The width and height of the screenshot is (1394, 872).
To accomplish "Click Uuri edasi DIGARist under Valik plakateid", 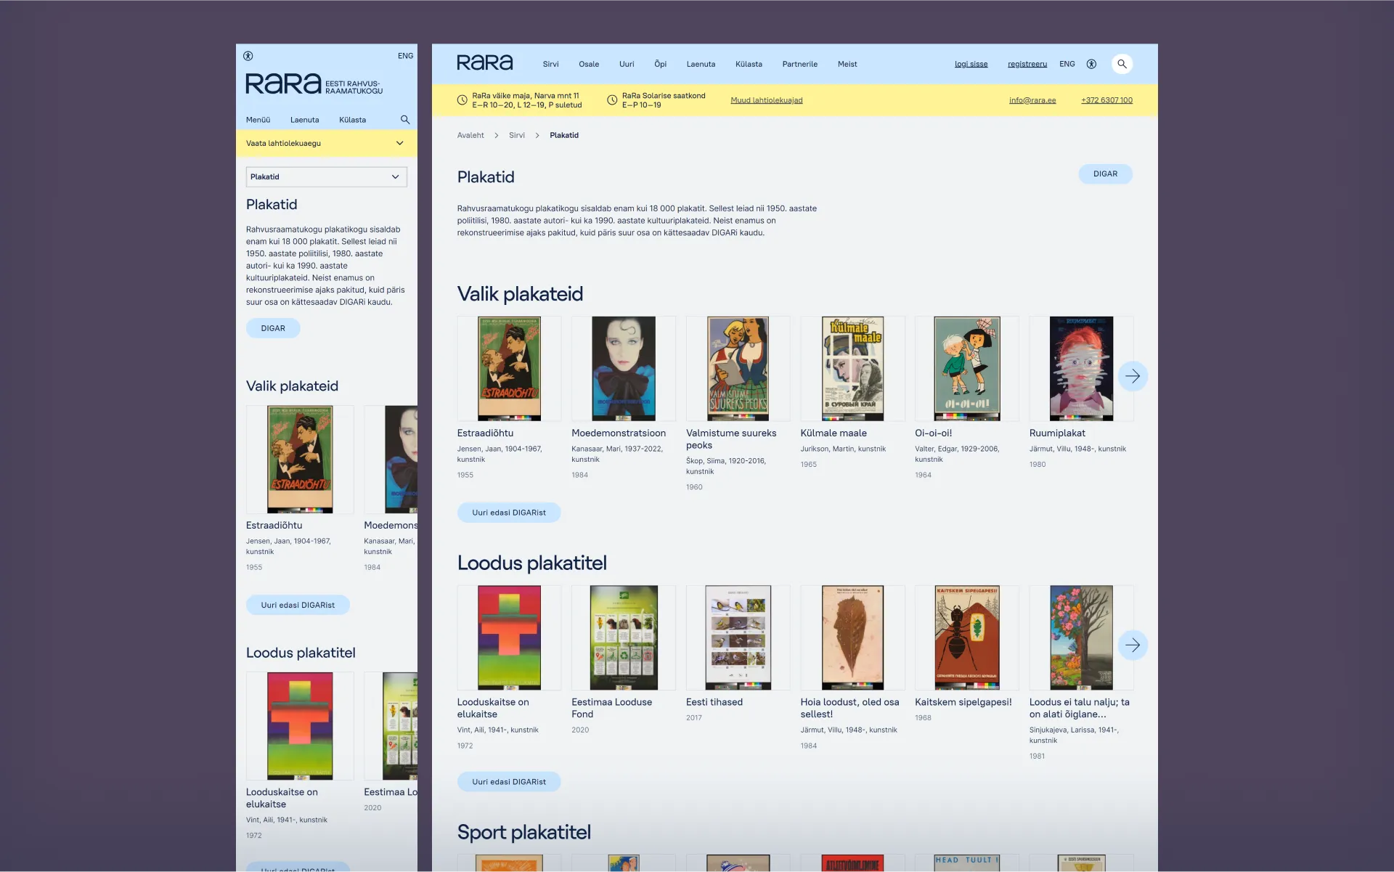I will 509,513.
